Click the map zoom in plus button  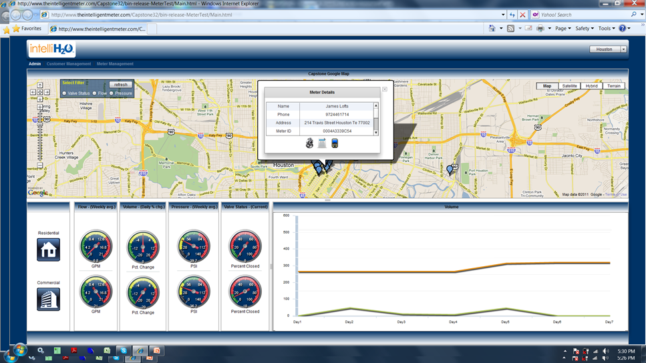(39, 107)
